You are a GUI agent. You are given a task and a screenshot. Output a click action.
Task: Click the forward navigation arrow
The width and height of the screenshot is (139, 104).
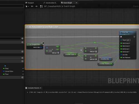coord(36,6)
